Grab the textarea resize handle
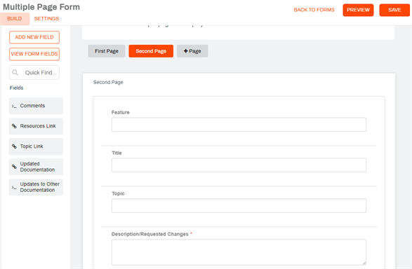Screen dimensions: 412x269 point(364,263)
